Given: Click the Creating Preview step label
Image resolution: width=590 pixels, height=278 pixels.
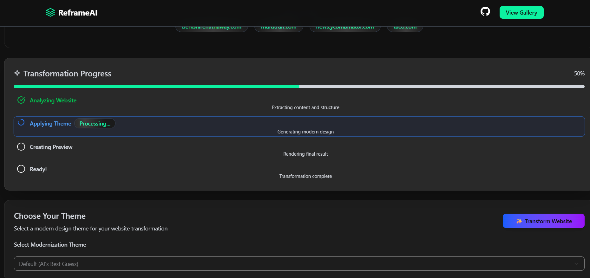Looking at the screenshot, I should point(51,147).
